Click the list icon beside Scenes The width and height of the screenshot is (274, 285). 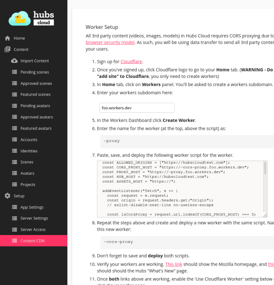pyautogui.click(x=14, y=162)
